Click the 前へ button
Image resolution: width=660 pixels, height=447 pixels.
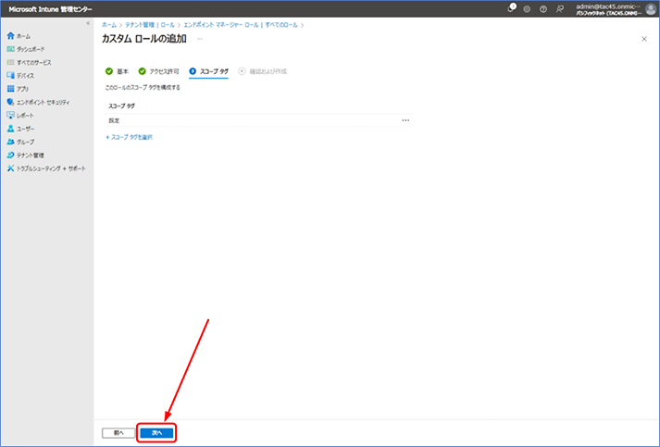click(x=118, y=433)
